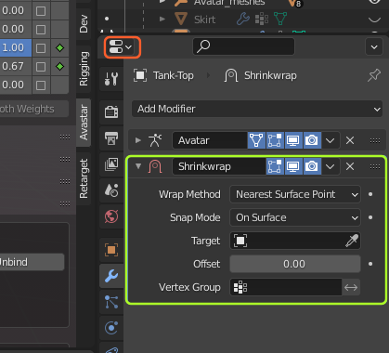Select the Avastar sidebar tab
Viewport: 389px width, 353px height.
84,122
